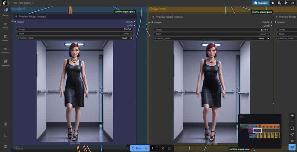Open the Manager extension button
Image resolution: width=297 pixels, height=152 pixels.
click(x=261, y=3)
